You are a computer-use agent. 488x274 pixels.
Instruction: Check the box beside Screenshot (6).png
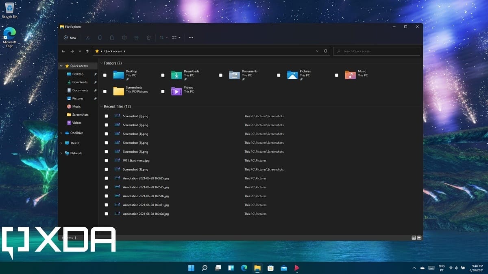tap(107, 116)
